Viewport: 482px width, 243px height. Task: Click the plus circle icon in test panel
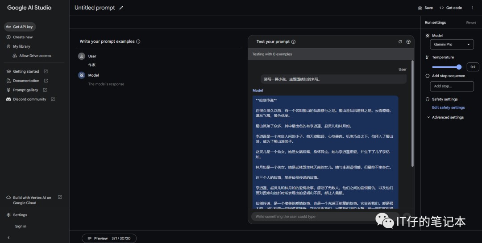click(x=408, y=42)
